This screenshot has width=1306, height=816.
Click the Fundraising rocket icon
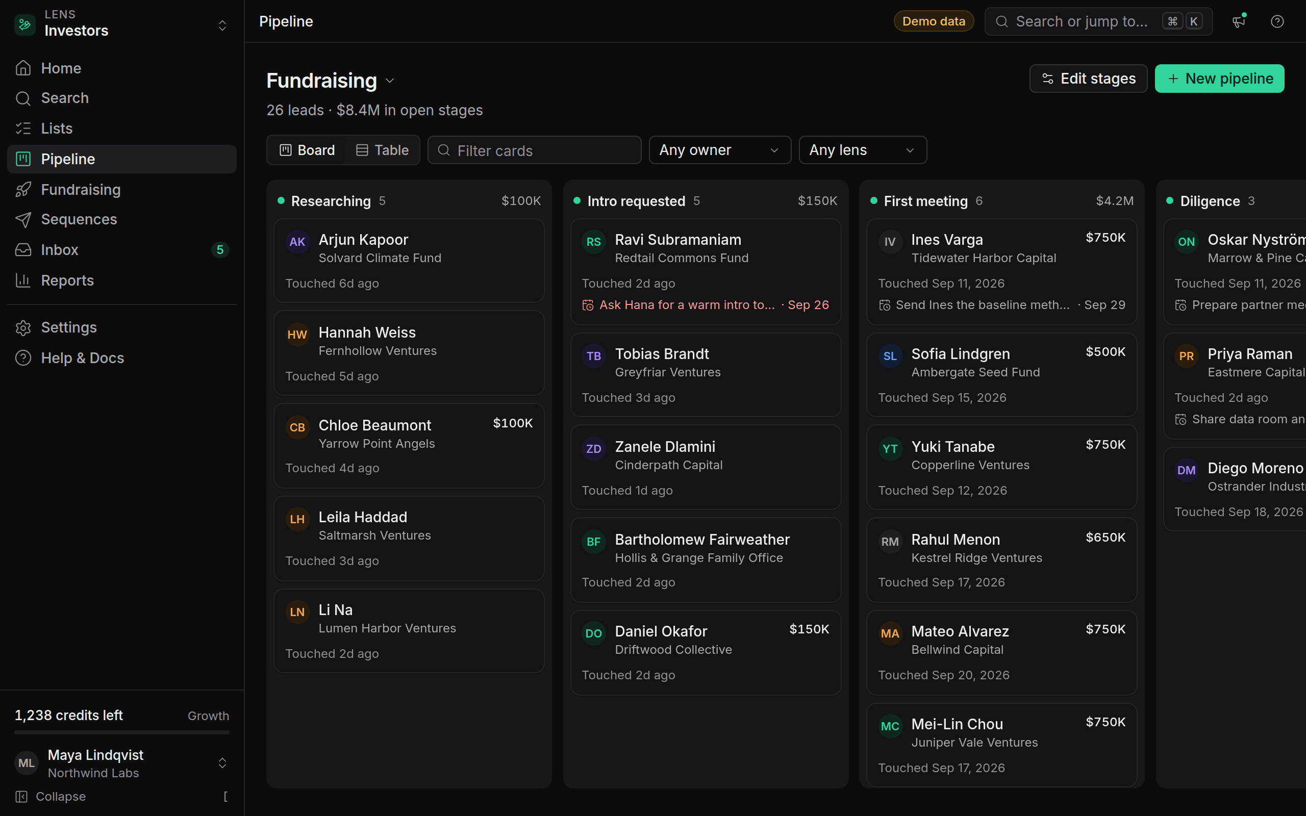(x=23, y=189)
